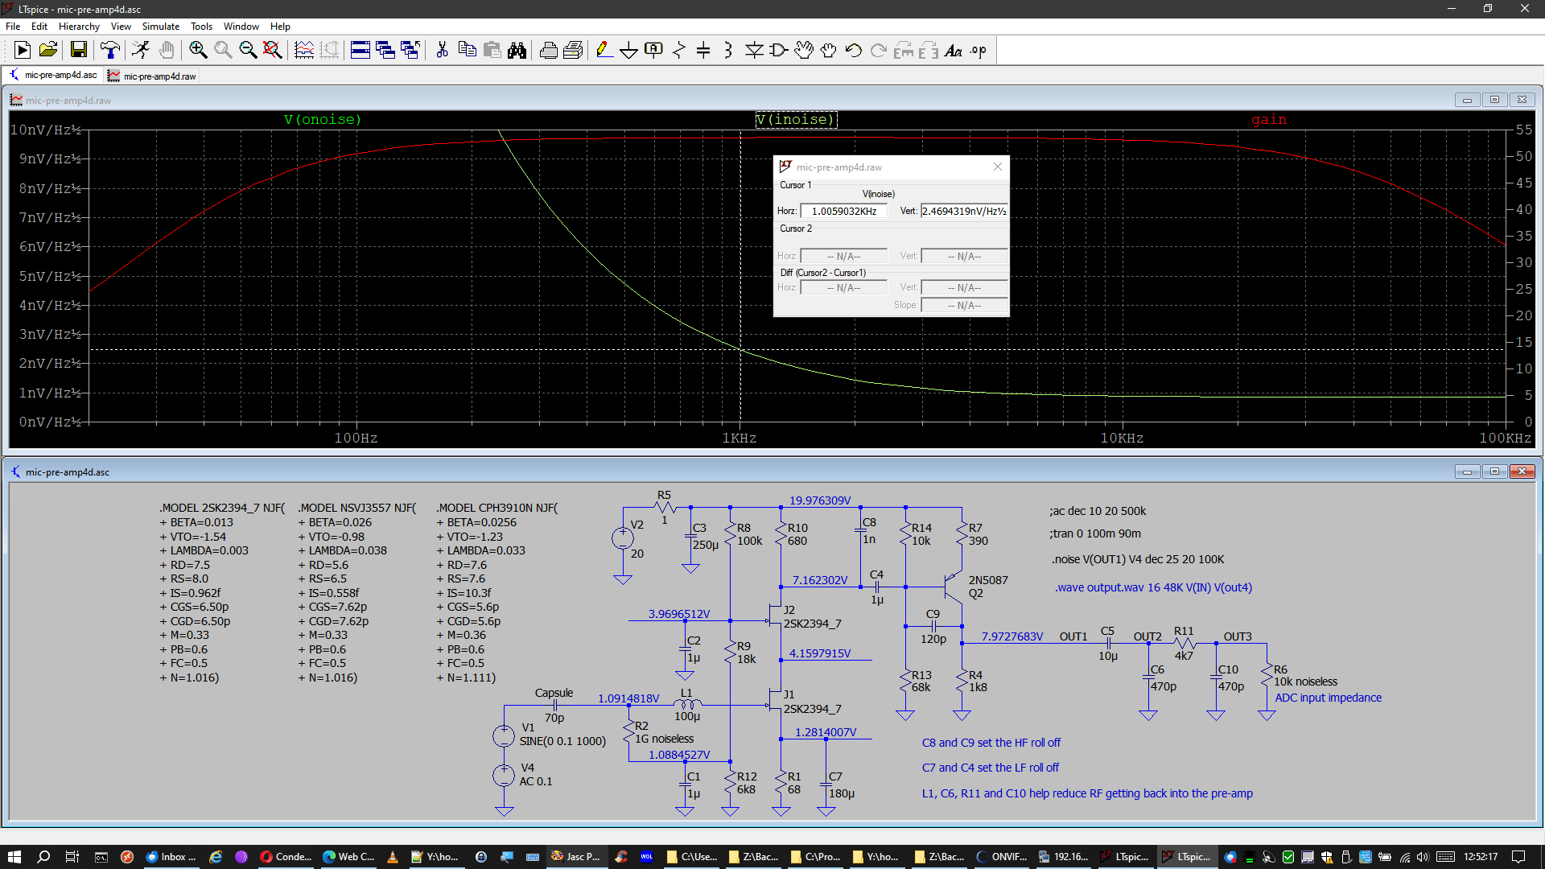Open Windows taskbar search
Screen dimensions: 1545x869
pyautogui.click(x=43, y=857)
